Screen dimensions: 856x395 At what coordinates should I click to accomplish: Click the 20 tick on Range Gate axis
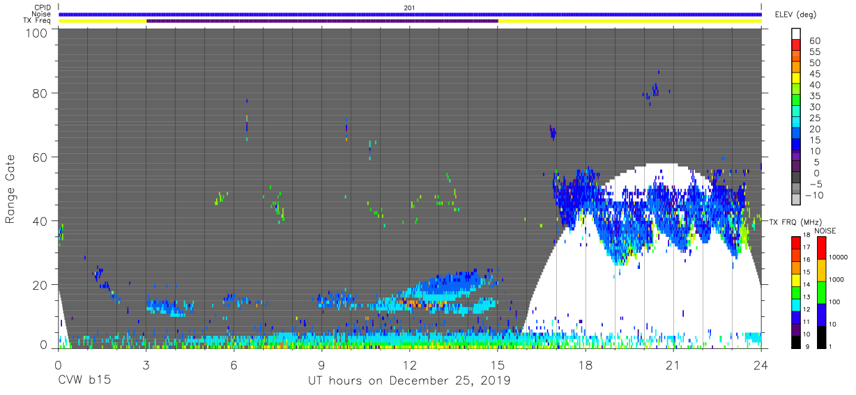[x=40, y=285]
